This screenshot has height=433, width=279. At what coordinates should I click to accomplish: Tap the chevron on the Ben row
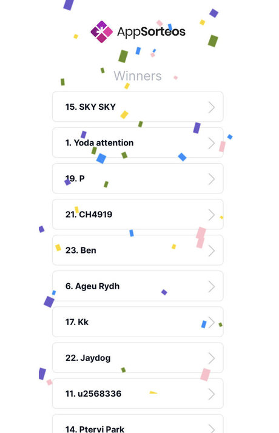point(212,250)
